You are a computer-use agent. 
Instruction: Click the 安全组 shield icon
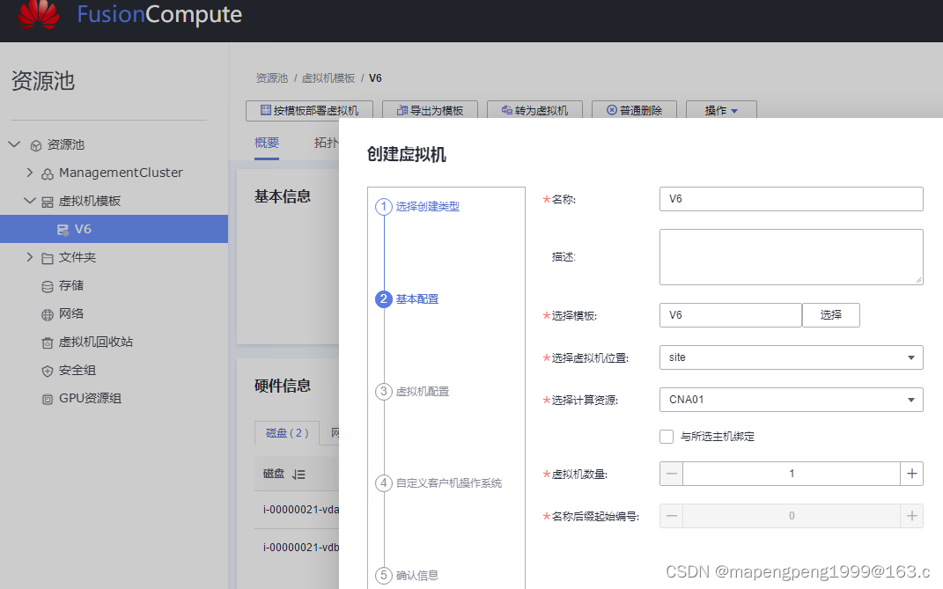(x=48, y=372)
